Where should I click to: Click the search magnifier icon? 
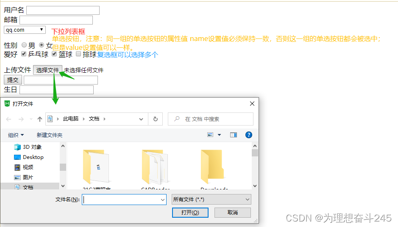[177, 119]
